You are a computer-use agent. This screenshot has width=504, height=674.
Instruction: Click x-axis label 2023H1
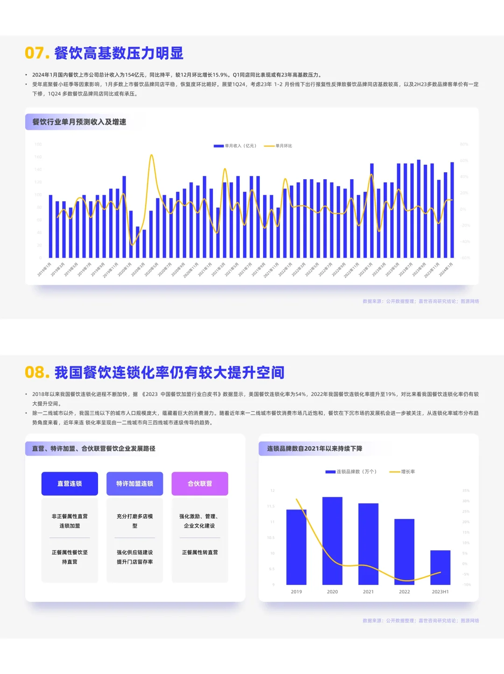pyautogui.click(x=440, y=592)
